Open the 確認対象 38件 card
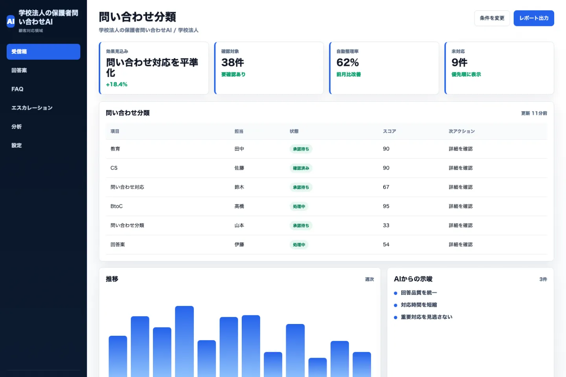This screenshot has width=566, height=377. pos(269,68)
